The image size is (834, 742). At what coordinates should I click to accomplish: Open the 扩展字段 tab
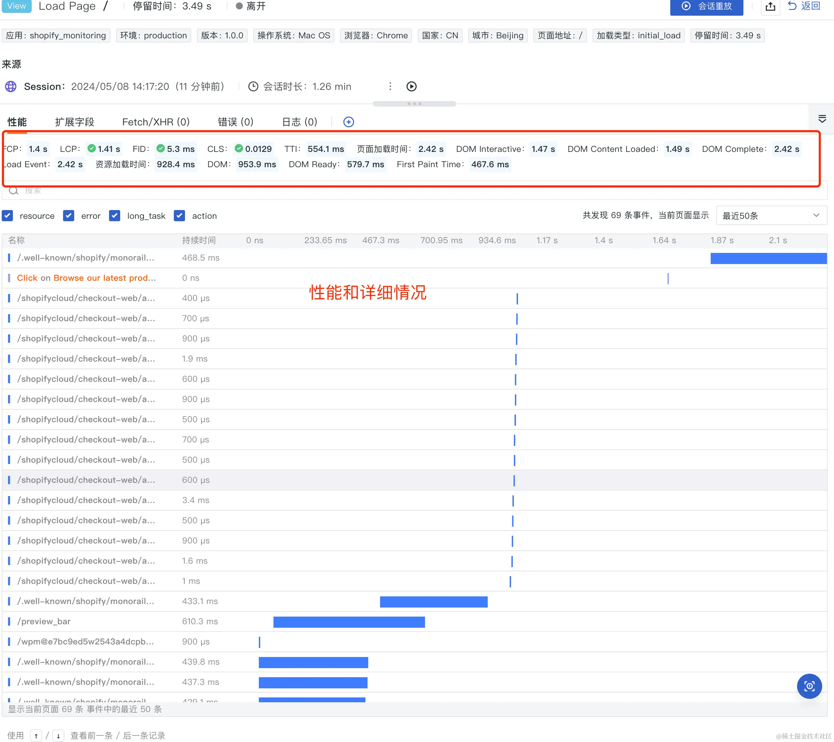point(74,122)
